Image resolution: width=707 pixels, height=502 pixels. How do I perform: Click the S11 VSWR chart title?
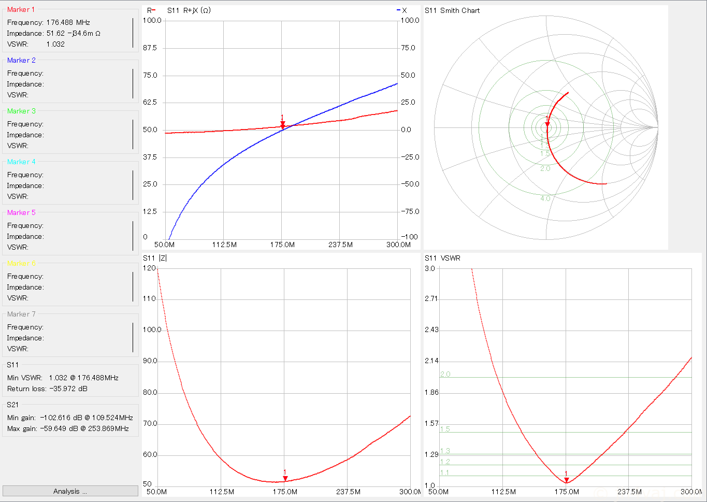442,258
